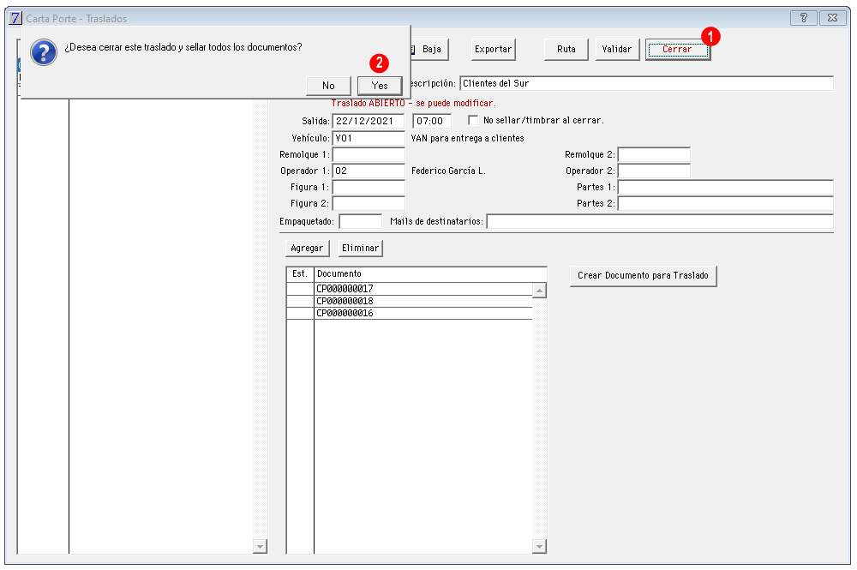The width and height of the screenshot is (857, 570).
Task: Click document list scroll down arrow
Action: point(539,546)
